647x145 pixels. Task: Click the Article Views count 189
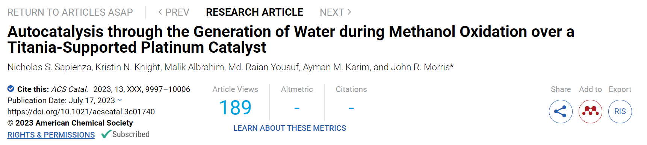[x=235, y=108]
